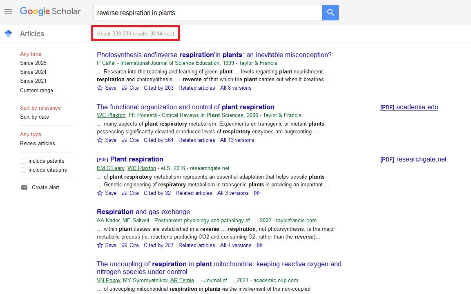The height and width of the screenshot is (294, 471).
Task: Click the Google Scholar logo
Action: coord(50,11)
